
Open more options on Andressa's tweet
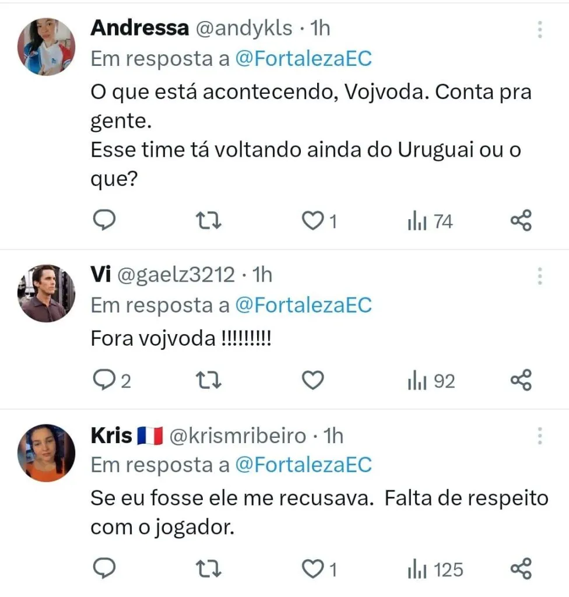click(540, 29)
